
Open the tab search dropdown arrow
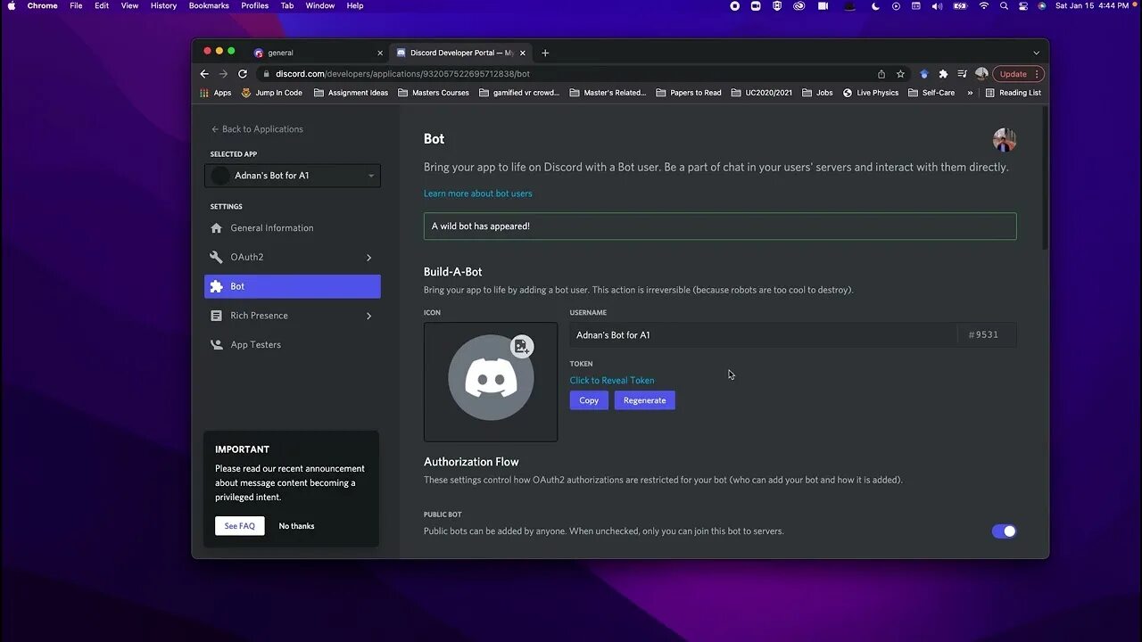click(1036, 53)
